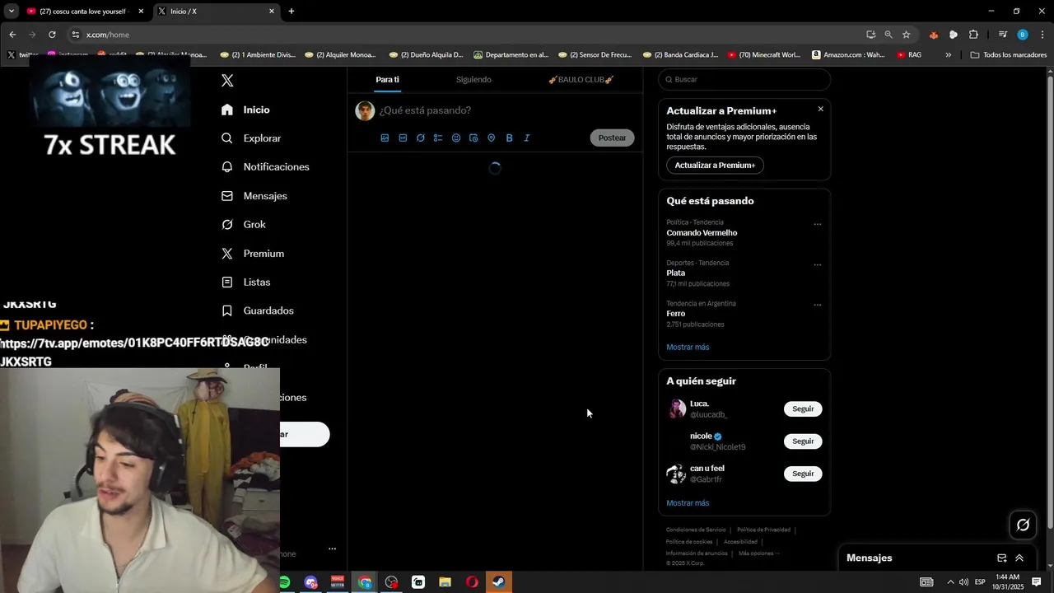Open options for Comando Vermelho trend
1054x593 pixels.
point(817,224)
